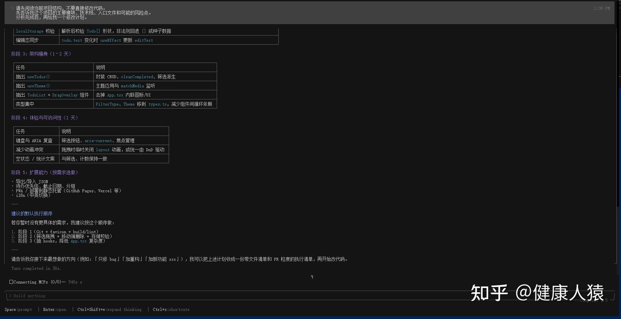621x319 pixels.
Task: Click the '编辑态同步' table cell
Action: coord(36,40)
